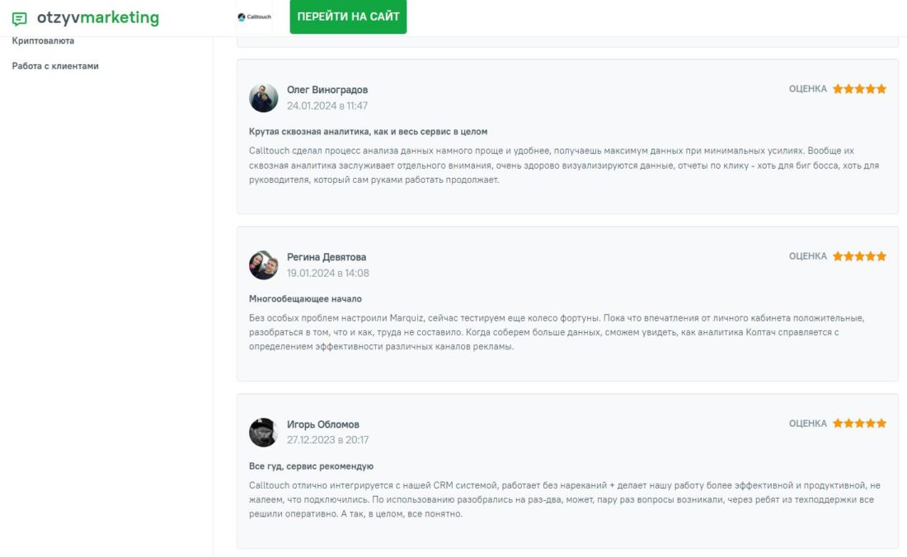Click the date 19.01.2024 в 14:08

tap(327, 274)
